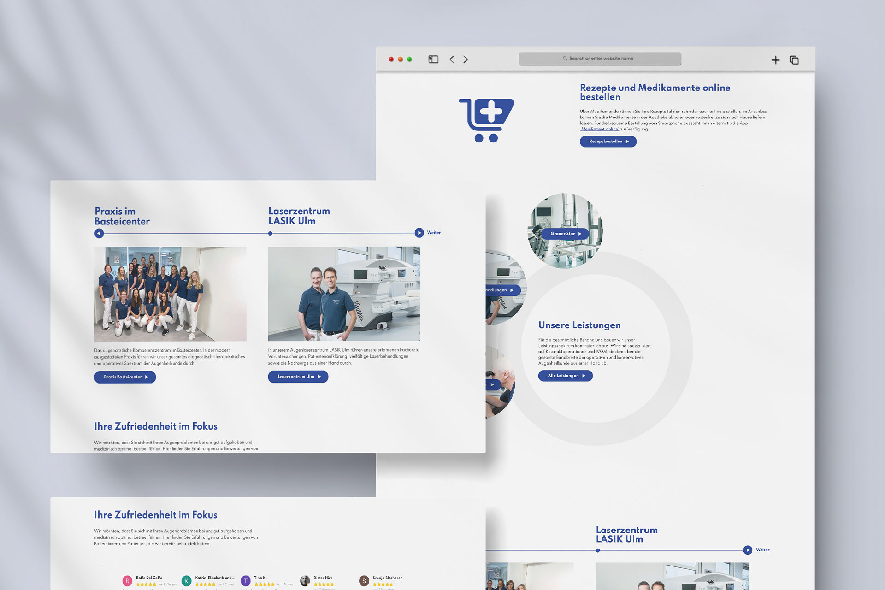Screen dimensions: 885x590
Task: Click the timeline dot under Laserzentrum LASIK
Action: click(x=270, y=233)
